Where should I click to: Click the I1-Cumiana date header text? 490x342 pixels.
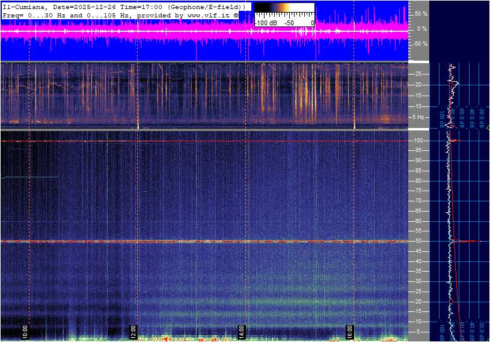[x=123, y=6]
